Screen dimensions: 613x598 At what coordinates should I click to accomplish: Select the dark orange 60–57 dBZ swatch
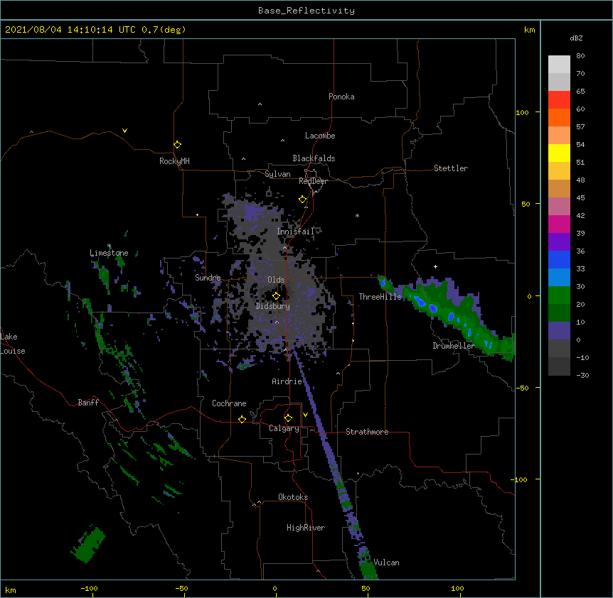point(559,117)
